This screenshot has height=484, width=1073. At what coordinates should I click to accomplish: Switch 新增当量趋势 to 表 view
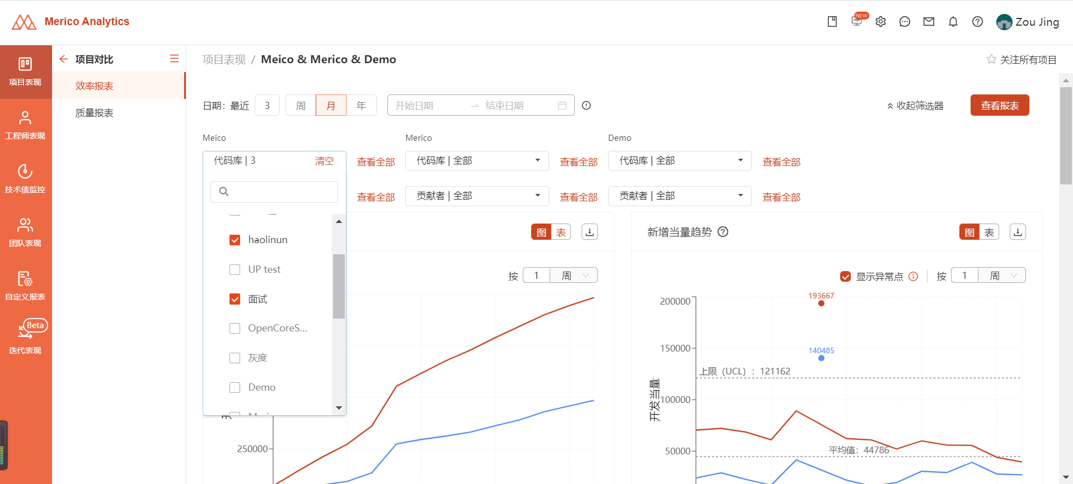click(x=989, y=232)
